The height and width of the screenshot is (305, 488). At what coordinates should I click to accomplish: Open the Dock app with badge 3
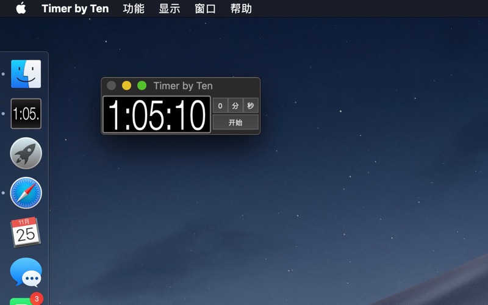pyautogui.click(x=26, y=300)
